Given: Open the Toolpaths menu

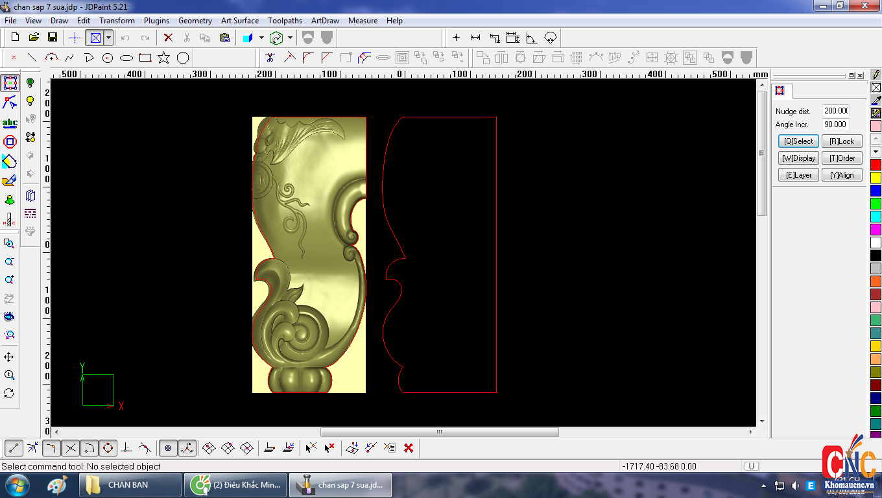Looking at the screenshot, I should [285, 21].
